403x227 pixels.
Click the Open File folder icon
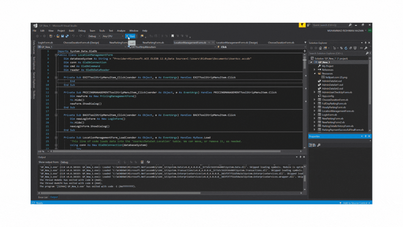tap(58, 36)
